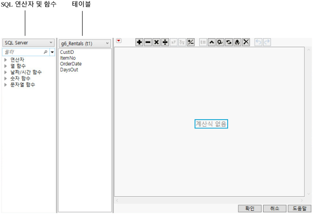Click the t= local variable assignment icon
313x214 pixels.
(203, 42)
